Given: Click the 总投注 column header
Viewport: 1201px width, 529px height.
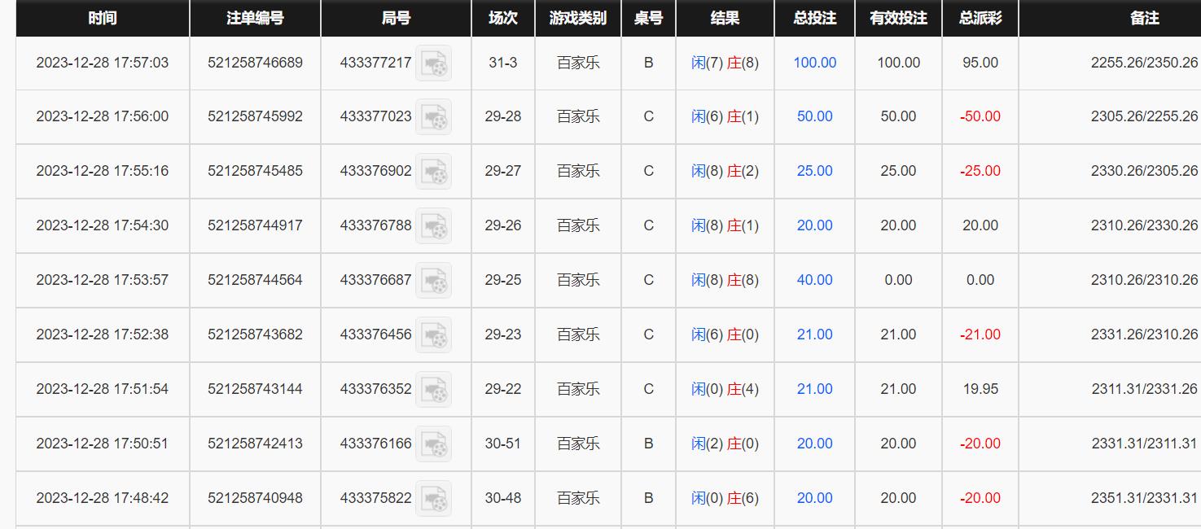Looking at the screenshot, I should click(x=814, y=18).
